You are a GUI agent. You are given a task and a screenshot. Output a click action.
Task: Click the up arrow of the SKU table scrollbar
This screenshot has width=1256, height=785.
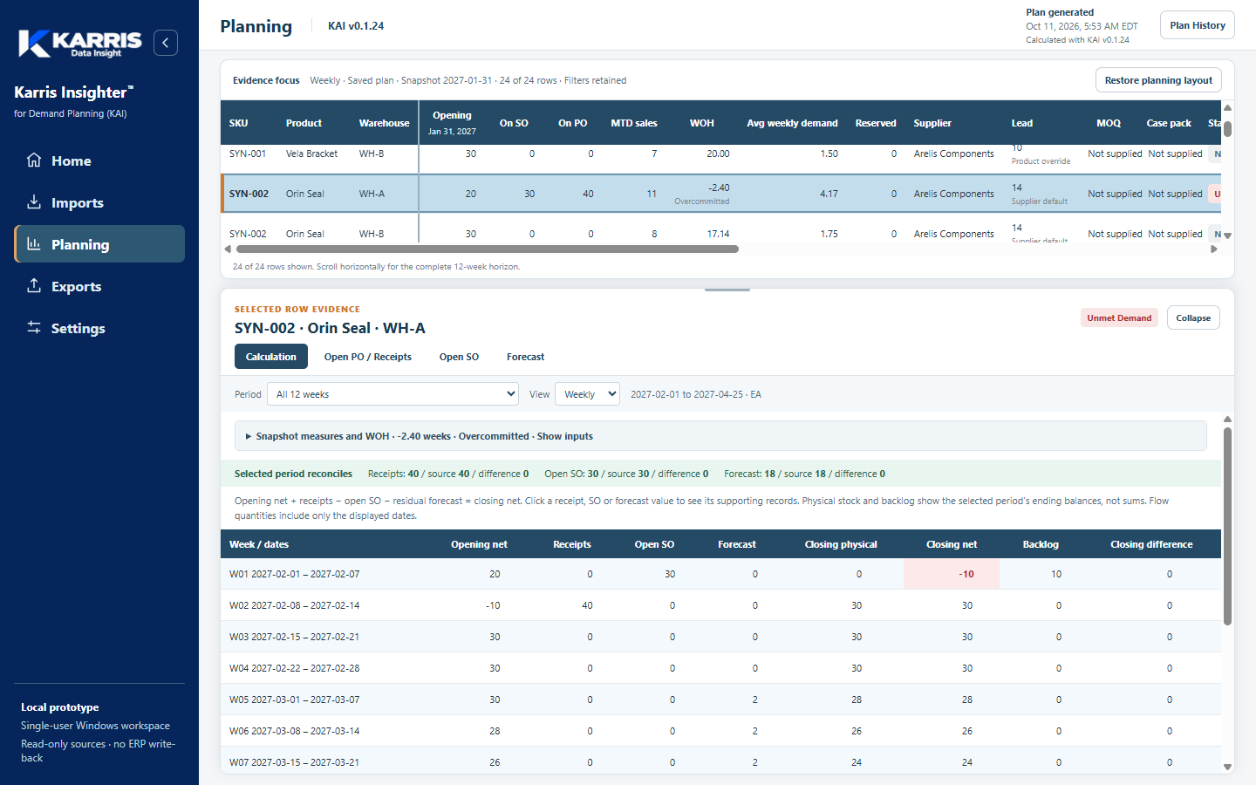coord(1227,107)
